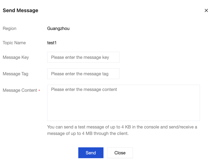The width and height of the screenshot is (214, 163).
Task: Click the Guangzhou region value
Action: [58, 28]
